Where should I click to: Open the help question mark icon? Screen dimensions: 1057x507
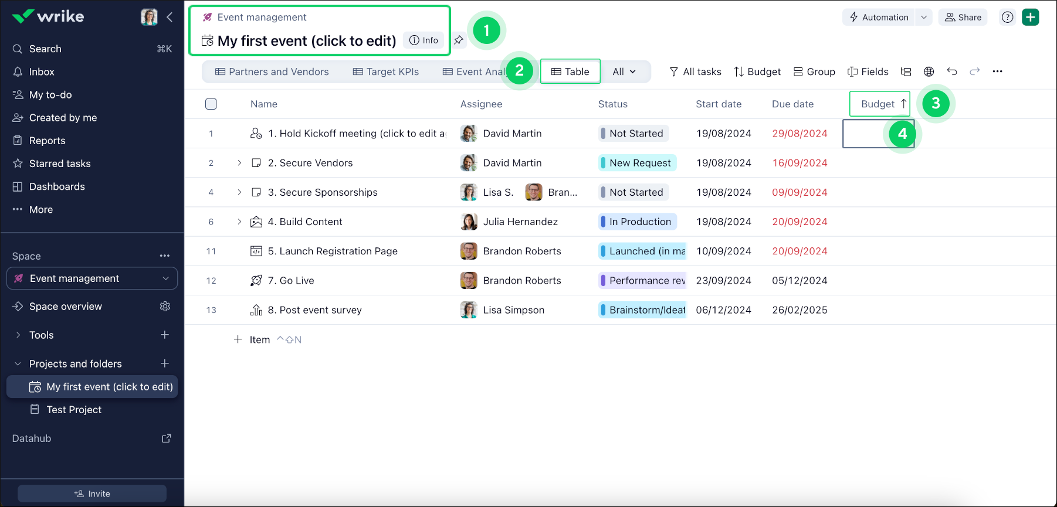pyautogui.click(x=1007, y=18)
